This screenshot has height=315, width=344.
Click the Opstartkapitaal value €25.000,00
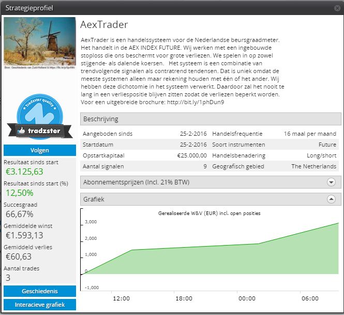[192, 155]
